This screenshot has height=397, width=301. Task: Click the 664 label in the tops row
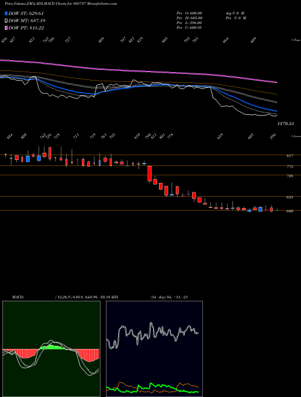click(226, 40)
